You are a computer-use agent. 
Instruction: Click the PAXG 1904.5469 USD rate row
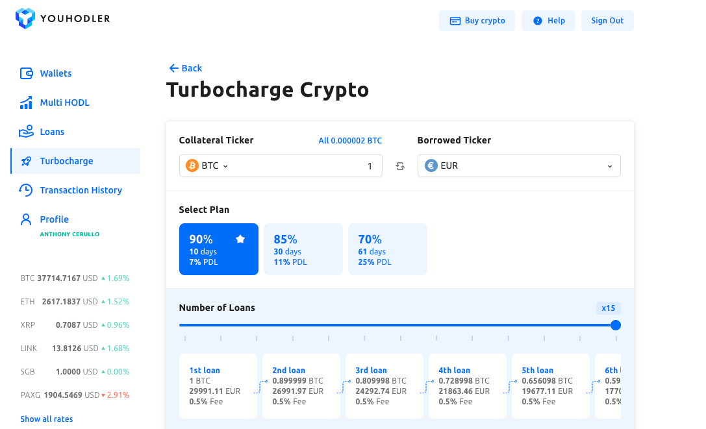tap(75, 395)
